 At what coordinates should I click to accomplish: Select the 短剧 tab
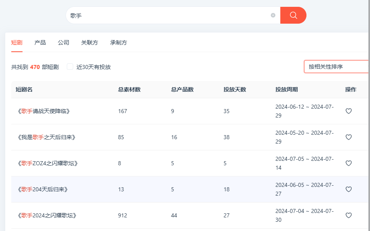[17, 43]
